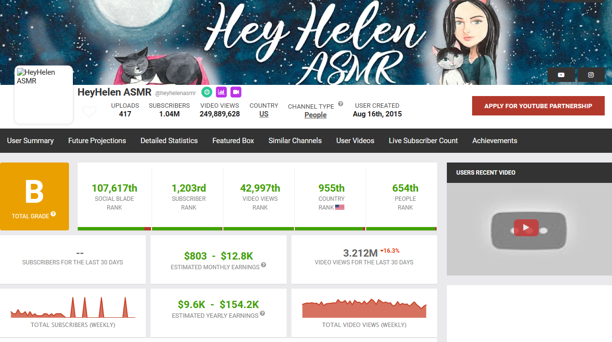Play the user's recent video

[527, 228]
